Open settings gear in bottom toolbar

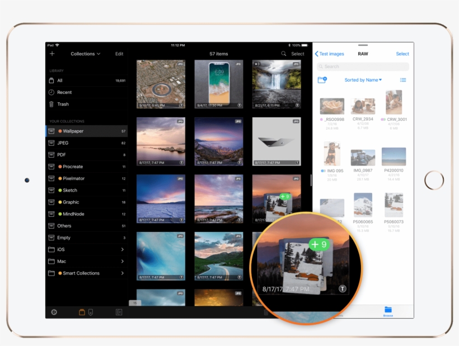coord(54,312)
